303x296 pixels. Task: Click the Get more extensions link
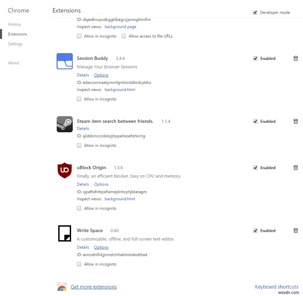point(94,287)
